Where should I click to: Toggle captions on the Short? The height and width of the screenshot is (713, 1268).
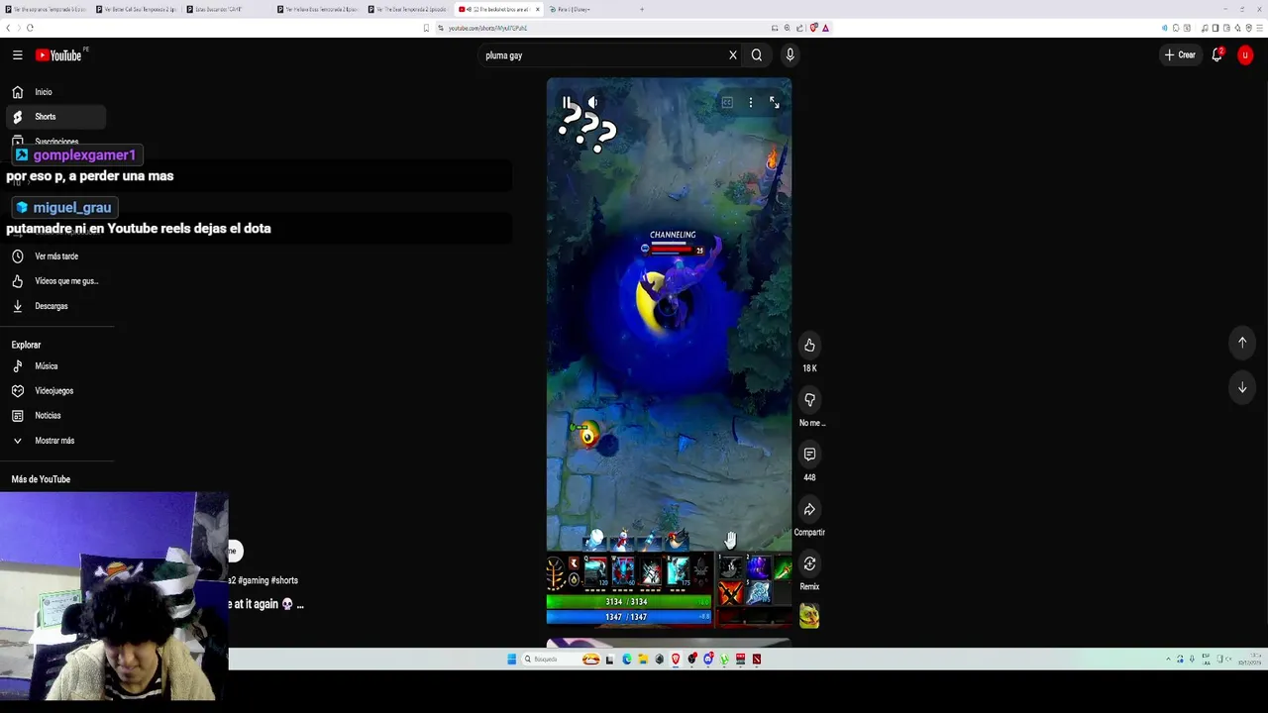(x=727, y=102)
